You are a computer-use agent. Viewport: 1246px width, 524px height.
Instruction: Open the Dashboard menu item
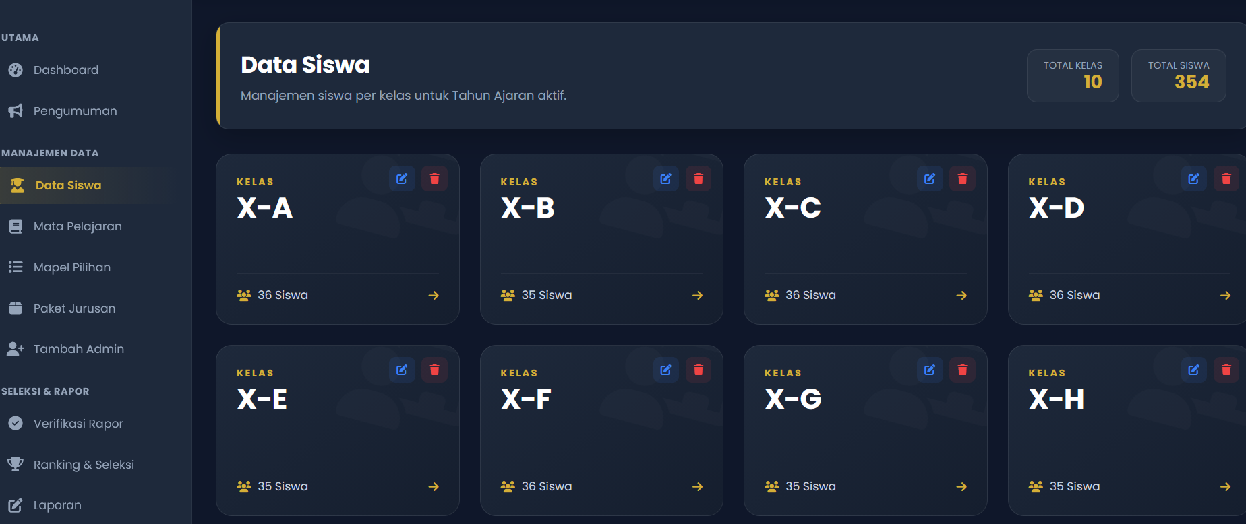65,70
